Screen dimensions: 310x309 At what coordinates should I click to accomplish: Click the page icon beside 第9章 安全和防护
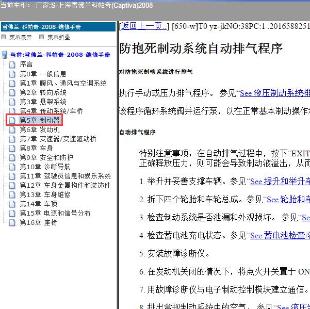coord(12,157)
